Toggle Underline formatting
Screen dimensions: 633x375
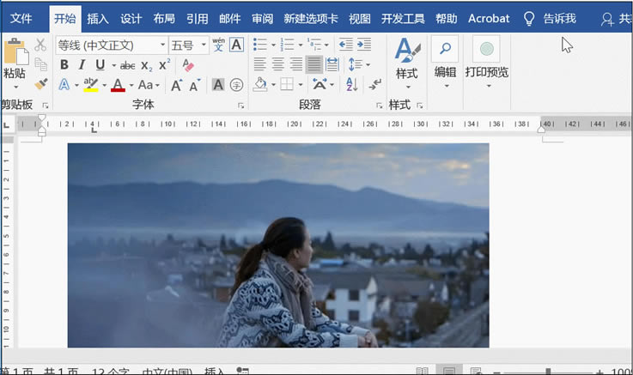pos(100,64)
